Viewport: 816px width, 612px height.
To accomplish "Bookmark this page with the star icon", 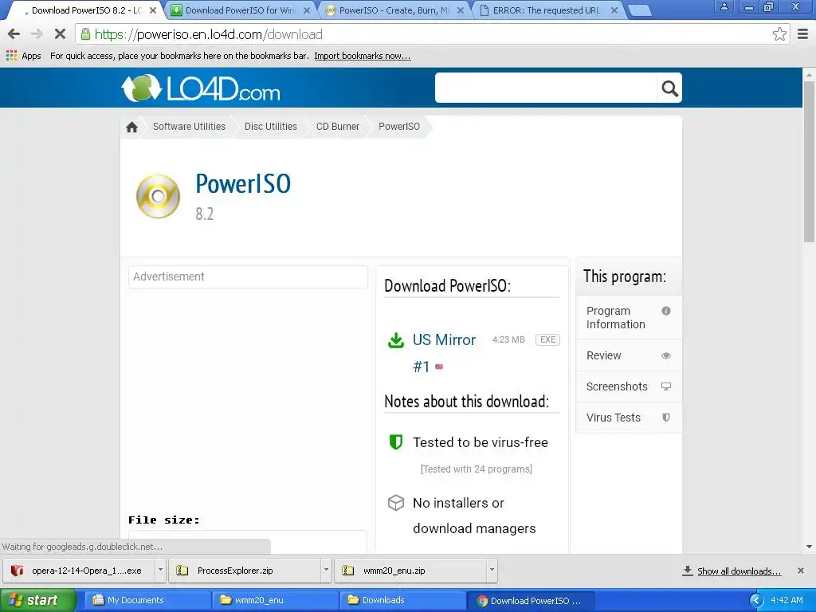I will (x=779, y=34).
